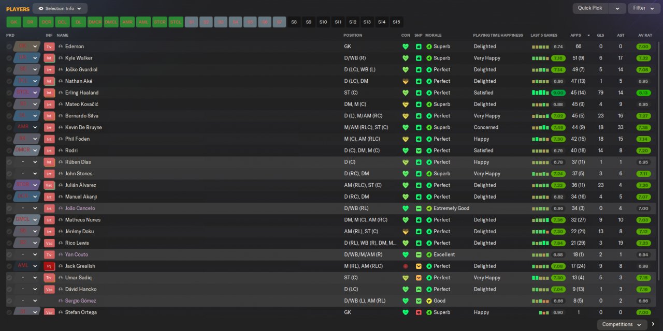Toggle the picked checkbox for Ederson
Image resolution: width=663 pixels, height=331 pixels.
tap(9, 47)
